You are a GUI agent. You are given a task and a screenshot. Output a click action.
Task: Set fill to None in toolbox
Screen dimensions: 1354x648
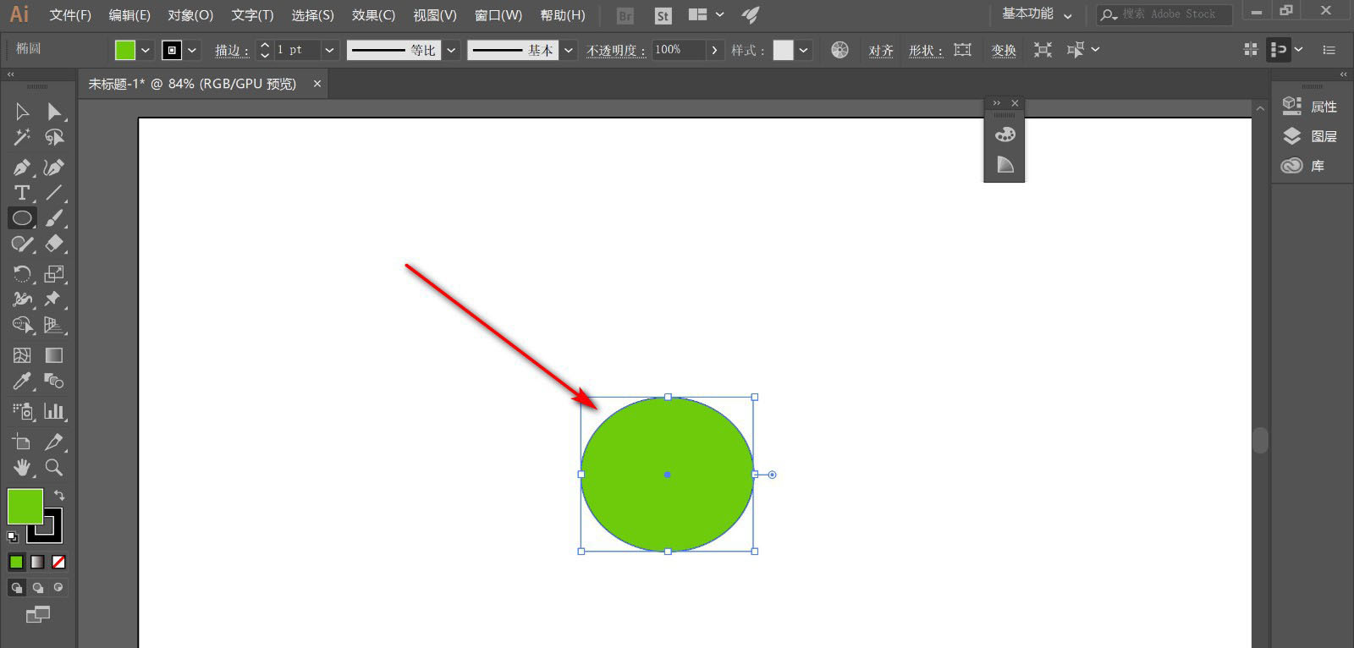(x=58, y=562)
